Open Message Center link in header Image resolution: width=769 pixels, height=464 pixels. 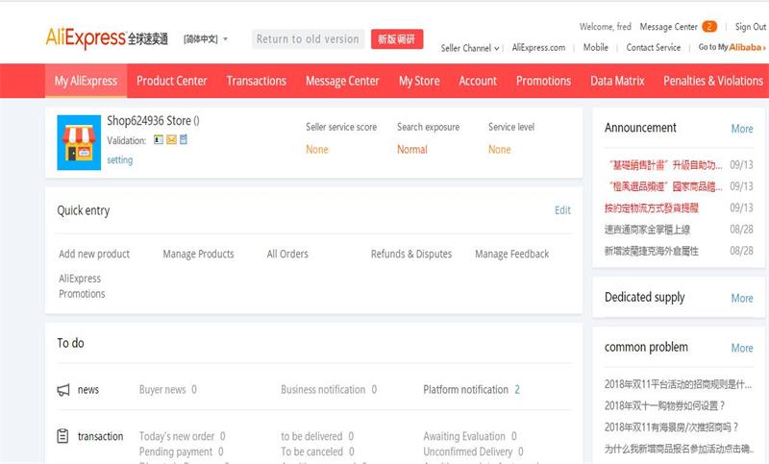tap(668, 27)
